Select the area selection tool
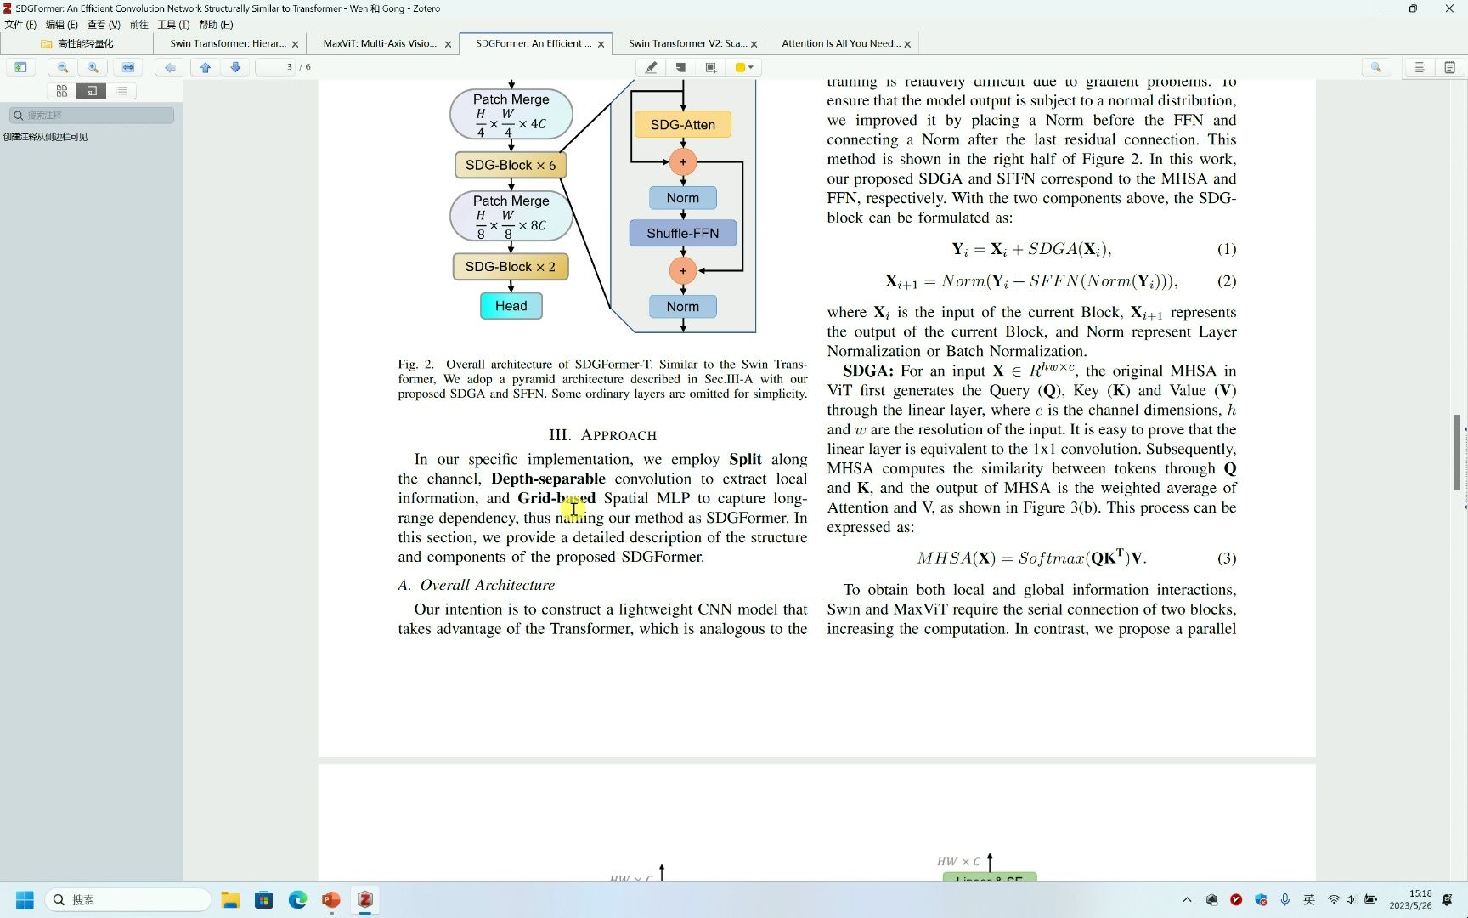The image size is (1468, 918). (711, 67)
